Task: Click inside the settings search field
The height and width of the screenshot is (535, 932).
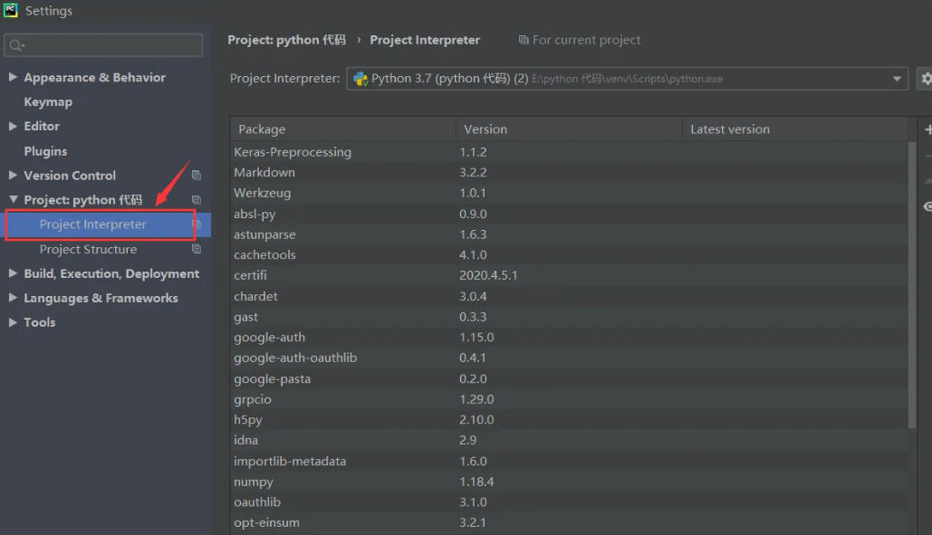Action: (x=102, y=43)
